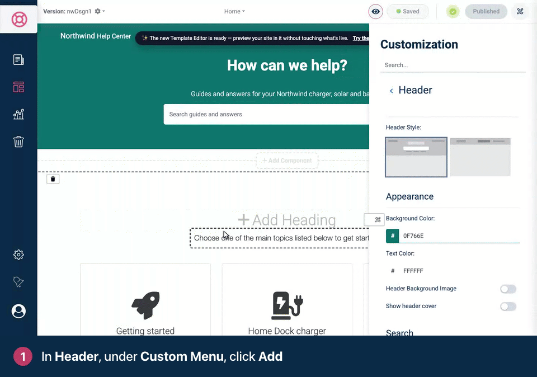This screenshot has height=377, width=537.
Task: Click the How can we help? heading
Action: 287,65
